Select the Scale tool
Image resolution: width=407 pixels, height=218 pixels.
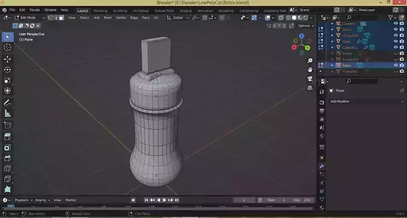pos(7,80)
